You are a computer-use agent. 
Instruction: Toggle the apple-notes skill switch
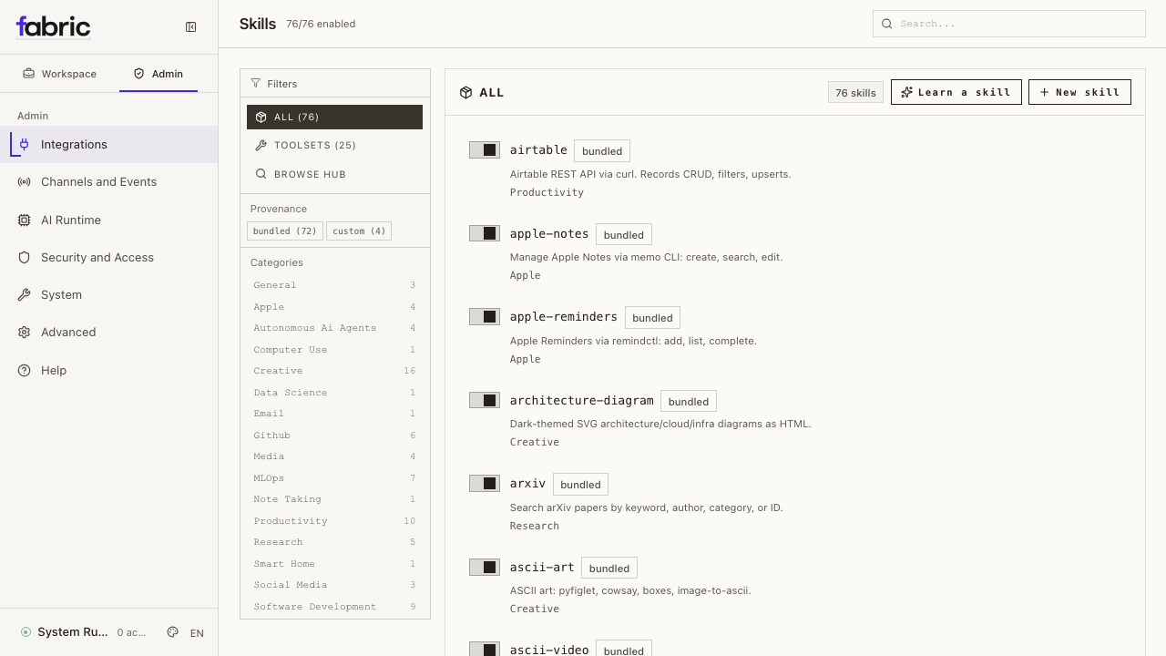point(485,233)
